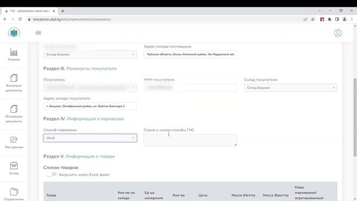Viewport: 357px width, 201px height.
Task: Click the Адрес склада поставщика field
Action: click(190, 55)
